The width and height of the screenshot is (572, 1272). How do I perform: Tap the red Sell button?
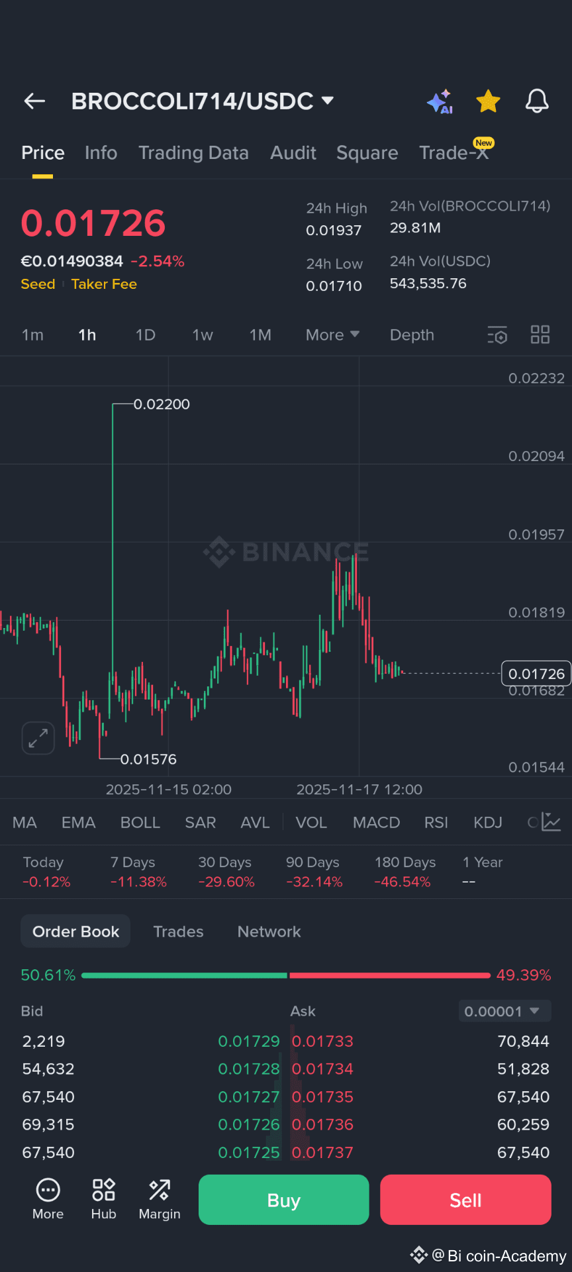pyautogui.click(x=465, y=1200)
